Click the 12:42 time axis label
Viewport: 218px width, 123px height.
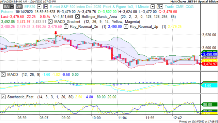(177, 118)
